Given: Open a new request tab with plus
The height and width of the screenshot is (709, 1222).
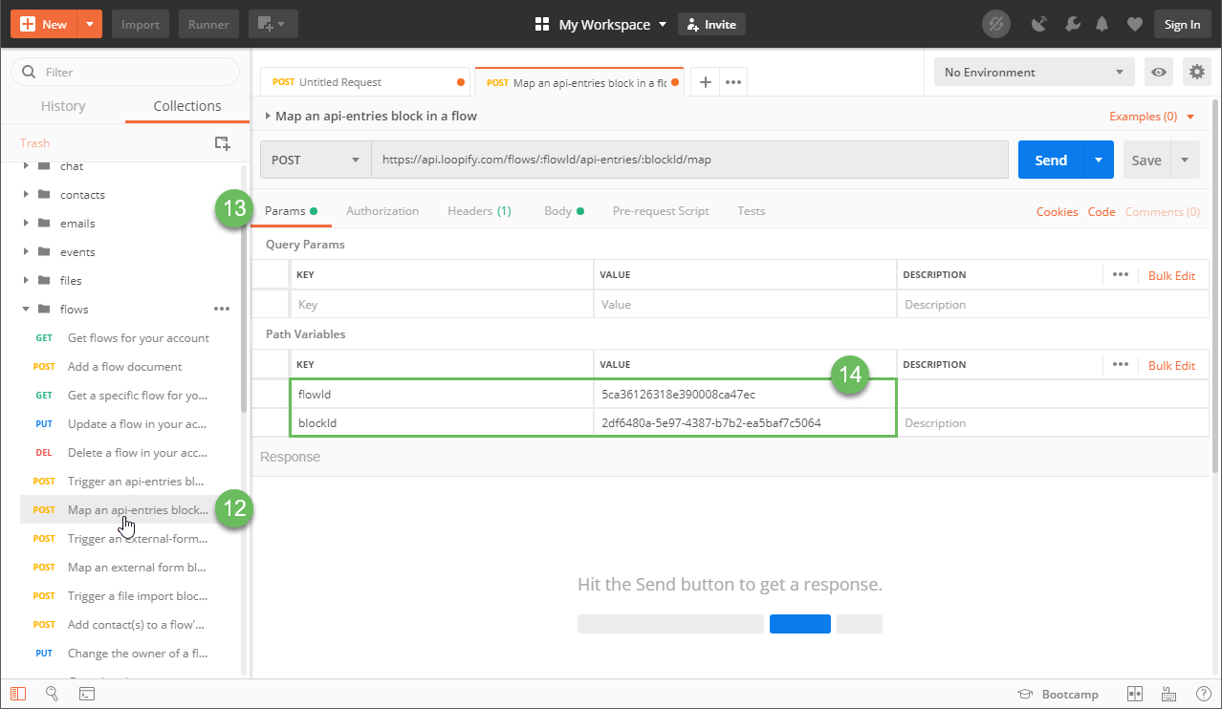Looking at the screenshot, I should click(705, 82).
